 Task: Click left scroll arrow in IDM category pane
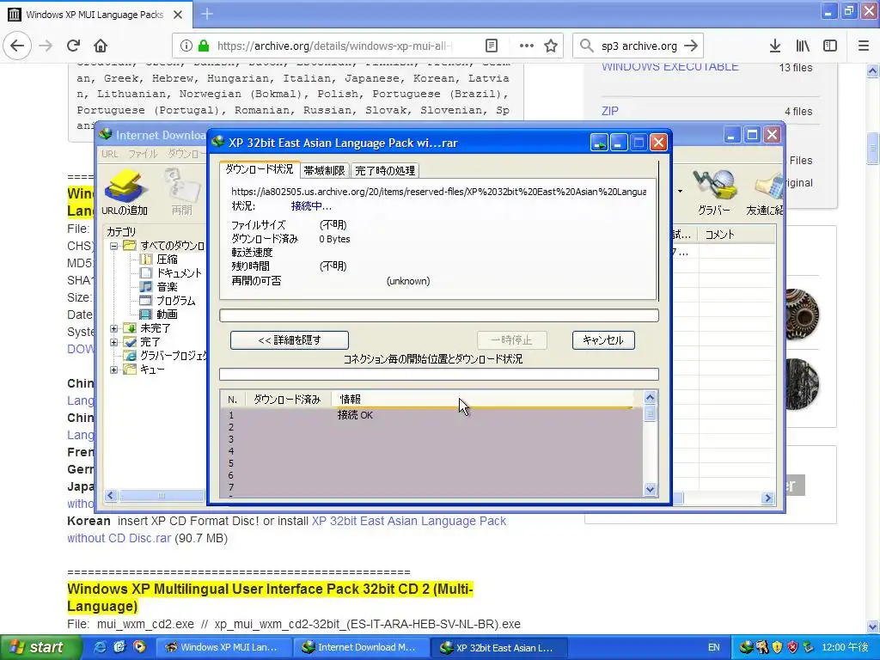point(111,496)
